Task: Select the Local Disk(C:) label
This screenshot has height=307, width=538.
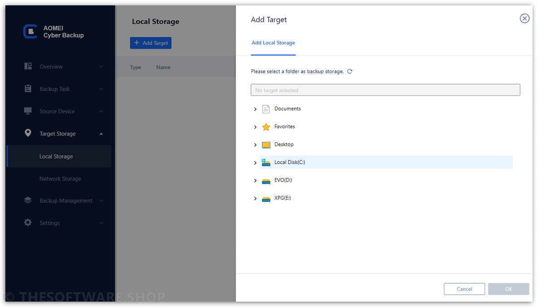Action: [290, 162]
